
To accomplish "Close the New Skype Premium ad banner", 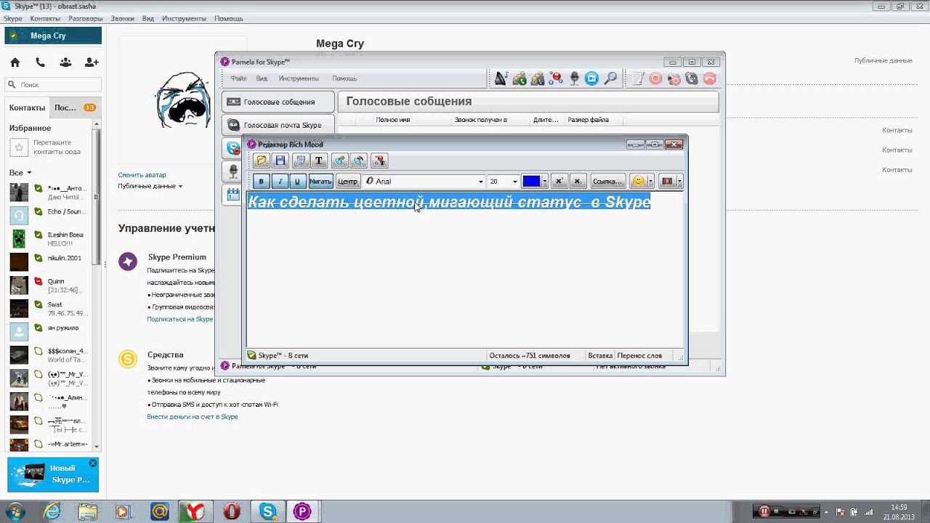I will (93, 463).
